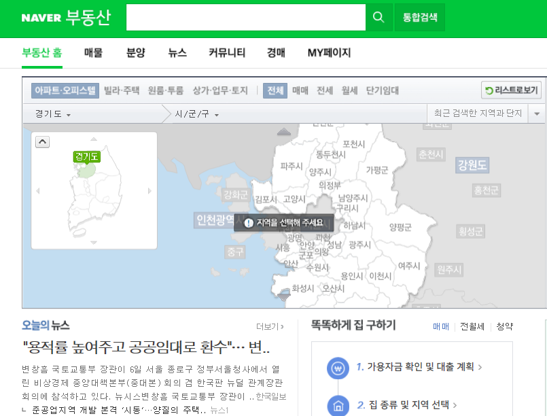The image size is (547, 416).
Task: Collapse the map overview with the arrow icon
Action: (43, 141)
